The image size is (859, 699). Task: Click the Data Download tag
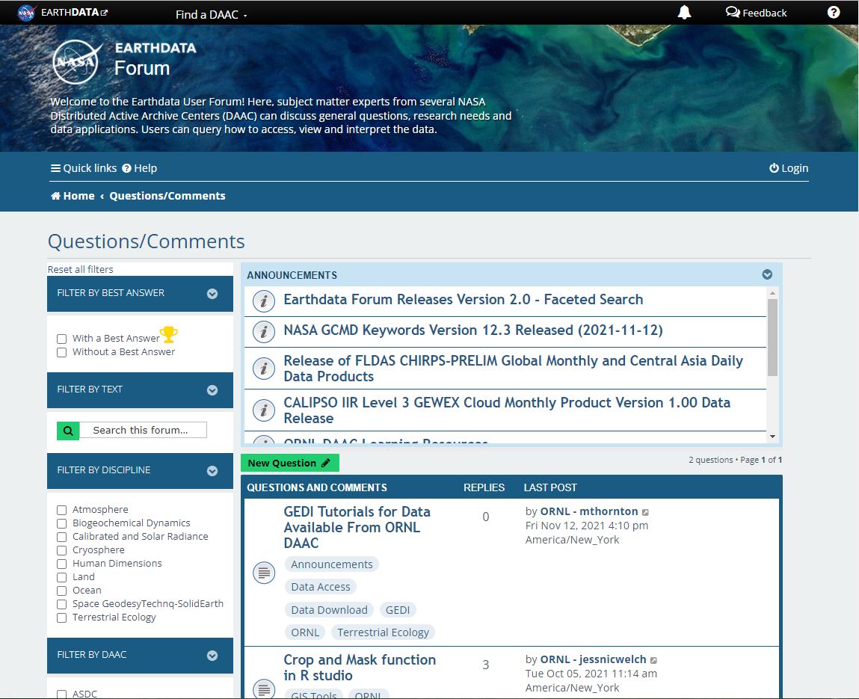[x=329, y=610]
